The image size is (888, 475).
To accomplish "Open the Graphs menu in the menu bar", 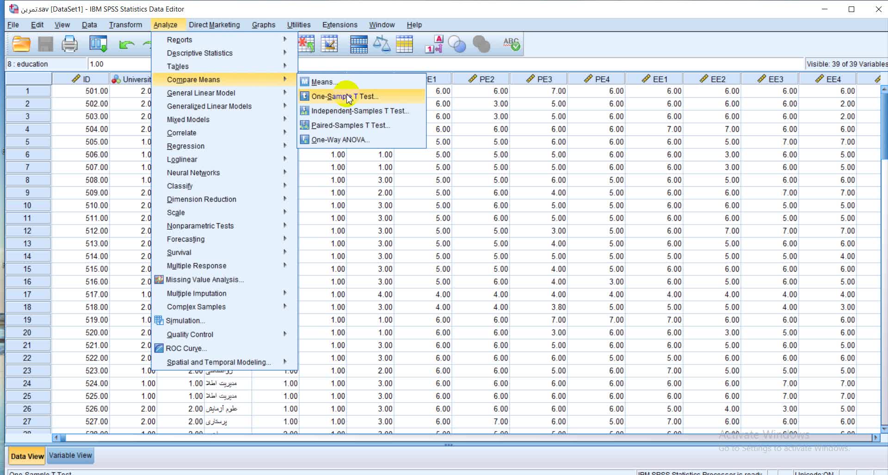I will pyautogui.click(x=263, y=25).
